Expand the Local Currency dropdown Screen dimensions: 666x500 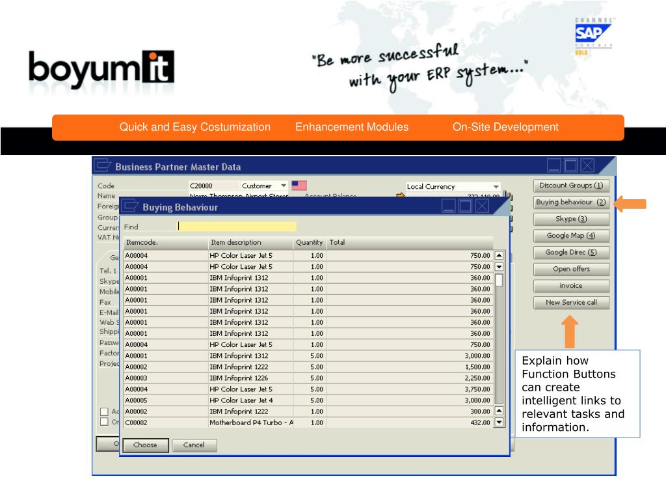pos(496,187)
